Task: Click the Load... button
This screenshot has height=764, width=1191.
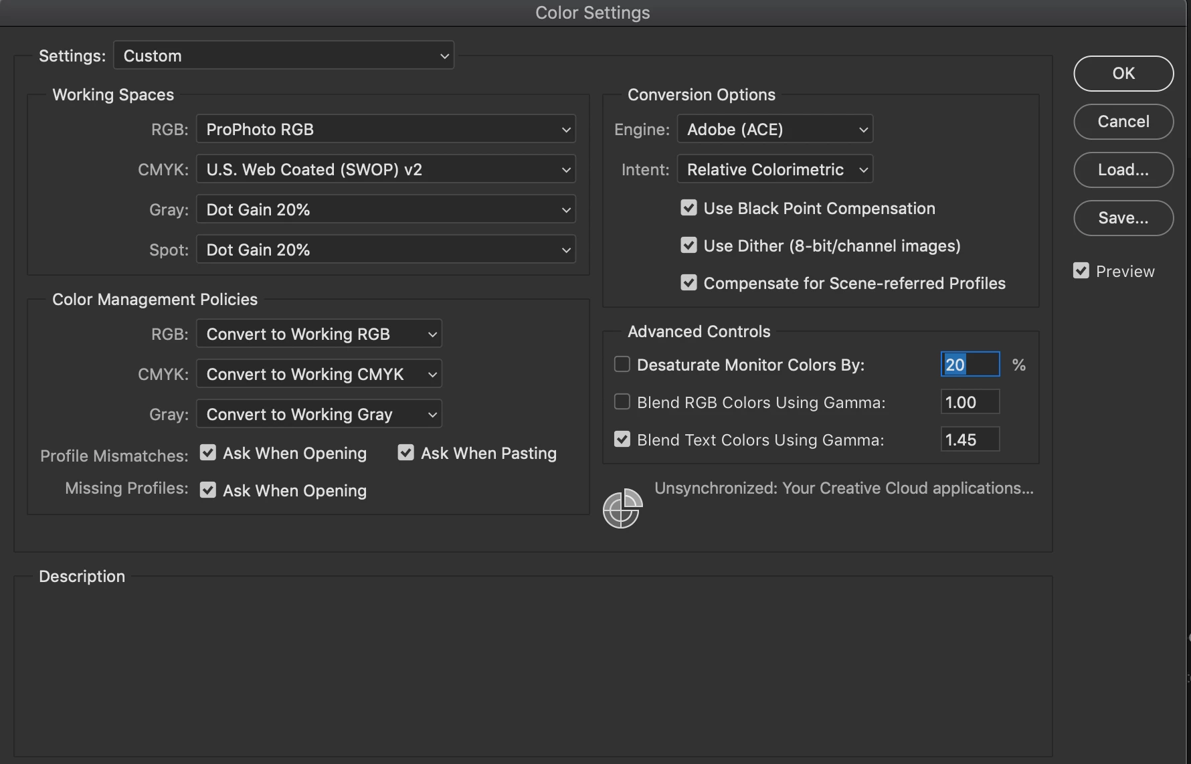Action: click(x=1123, y=169)
